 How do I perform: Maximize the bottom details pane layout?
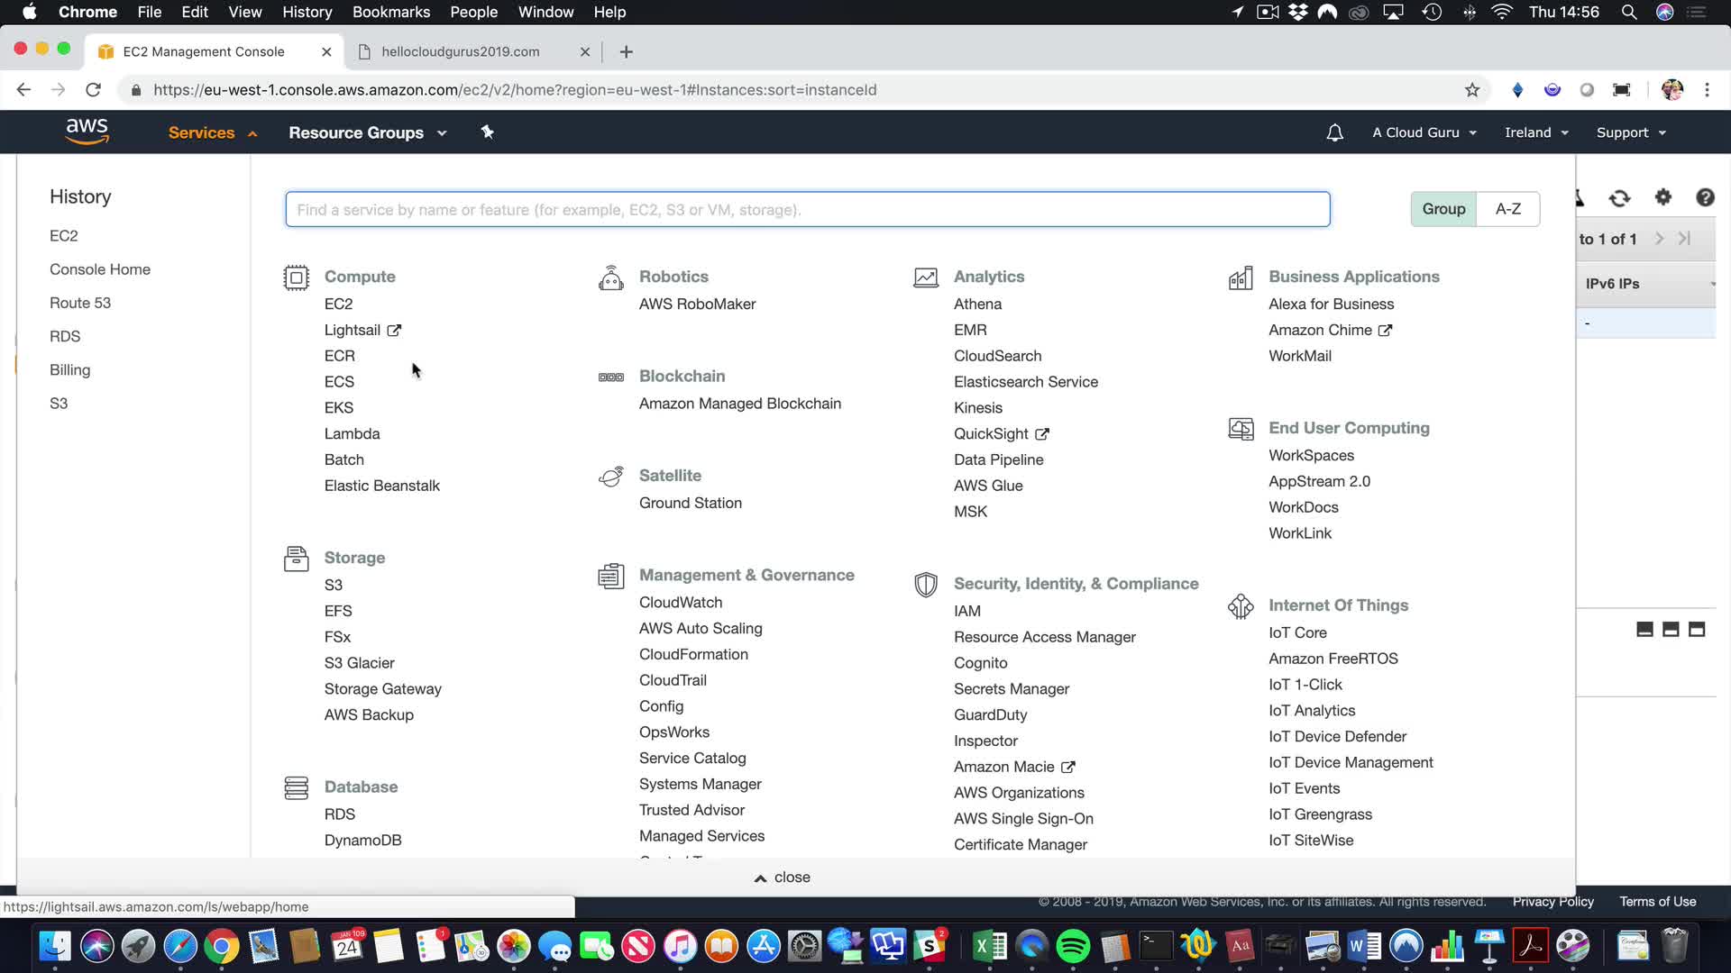tap(1696, 630)
